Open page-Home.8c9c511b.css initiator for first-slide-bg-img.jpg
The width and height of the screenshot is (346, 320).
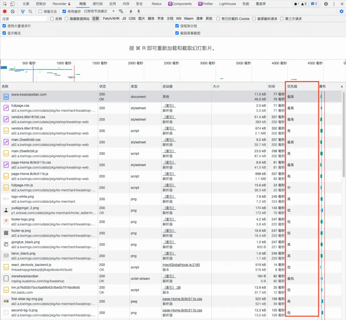[x=182, y=299]
